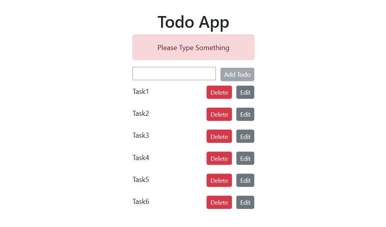Image resolution: width=386 pixels, height=227 pixels.
Task: Delete the Task4 item
Action: coord(219,159)
